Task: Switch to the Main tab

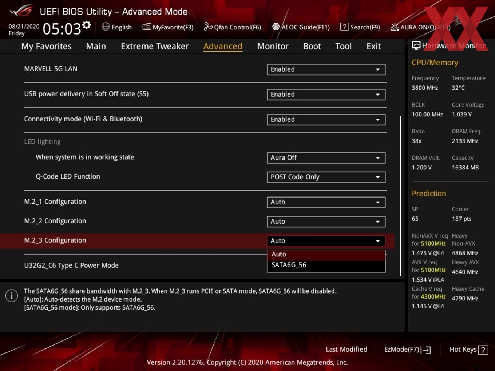Action: 96,46
